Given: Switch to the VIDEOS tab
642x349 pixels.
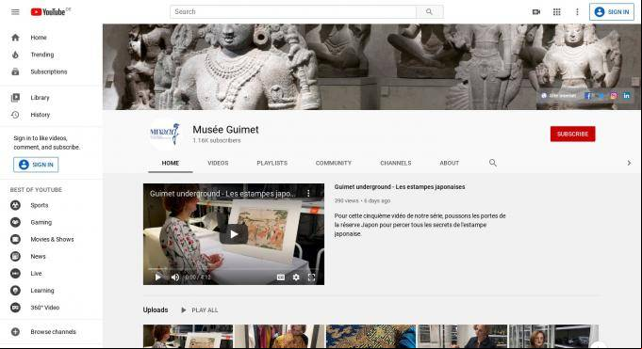Looking at the screenshot, I should pyautogui.click(x=218, y=163).
